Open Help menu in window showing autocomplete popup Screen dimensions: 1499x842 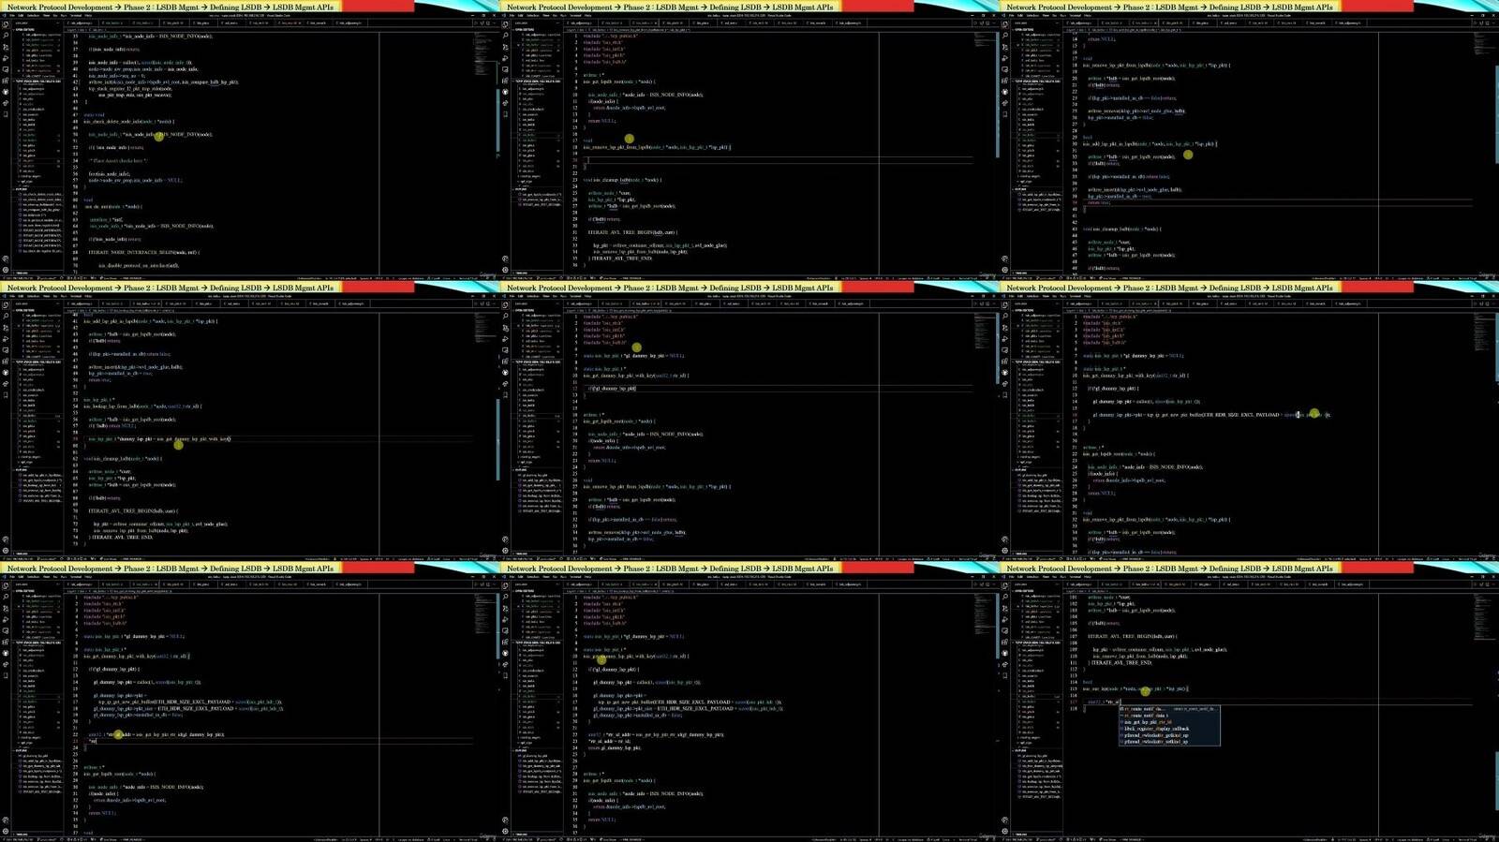1087,577
